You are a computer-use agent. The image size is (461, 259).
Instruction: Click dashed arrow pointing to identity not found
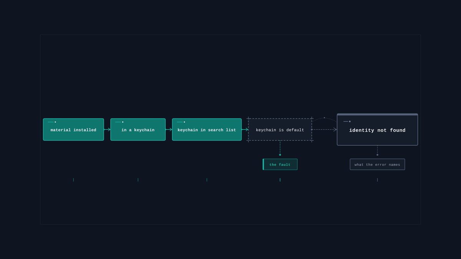[x=324, y=129]
